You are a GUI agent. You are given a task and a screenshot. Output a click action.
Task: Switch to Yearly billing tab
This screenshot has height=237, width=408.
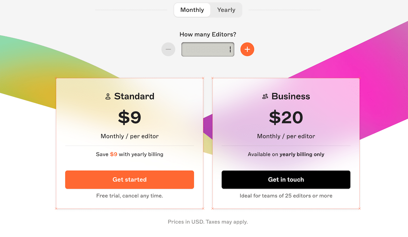click(x=226, y=10)
